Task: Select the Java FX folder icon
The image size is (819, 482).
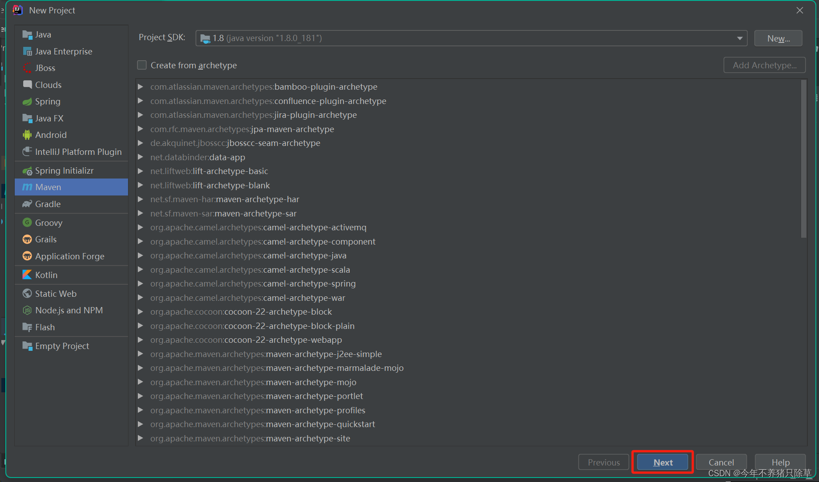Action: click(27, 119)
